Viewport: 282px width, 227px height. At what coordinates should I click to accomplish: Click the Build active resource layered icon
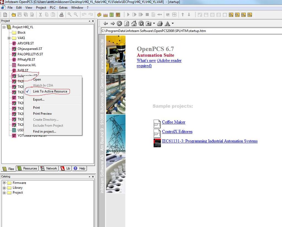point(99,15)
